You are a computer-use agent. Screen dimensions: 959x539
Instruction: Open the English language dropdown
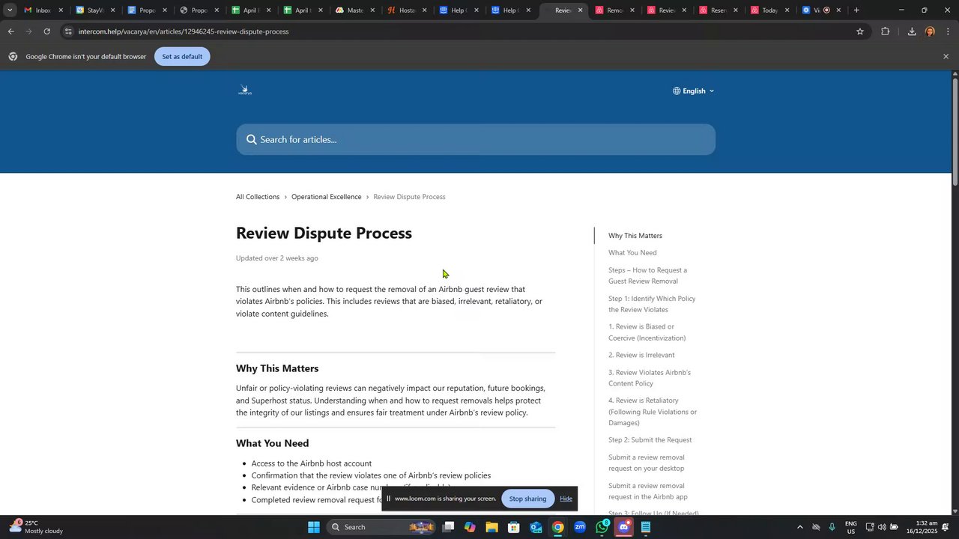[693, 91]
